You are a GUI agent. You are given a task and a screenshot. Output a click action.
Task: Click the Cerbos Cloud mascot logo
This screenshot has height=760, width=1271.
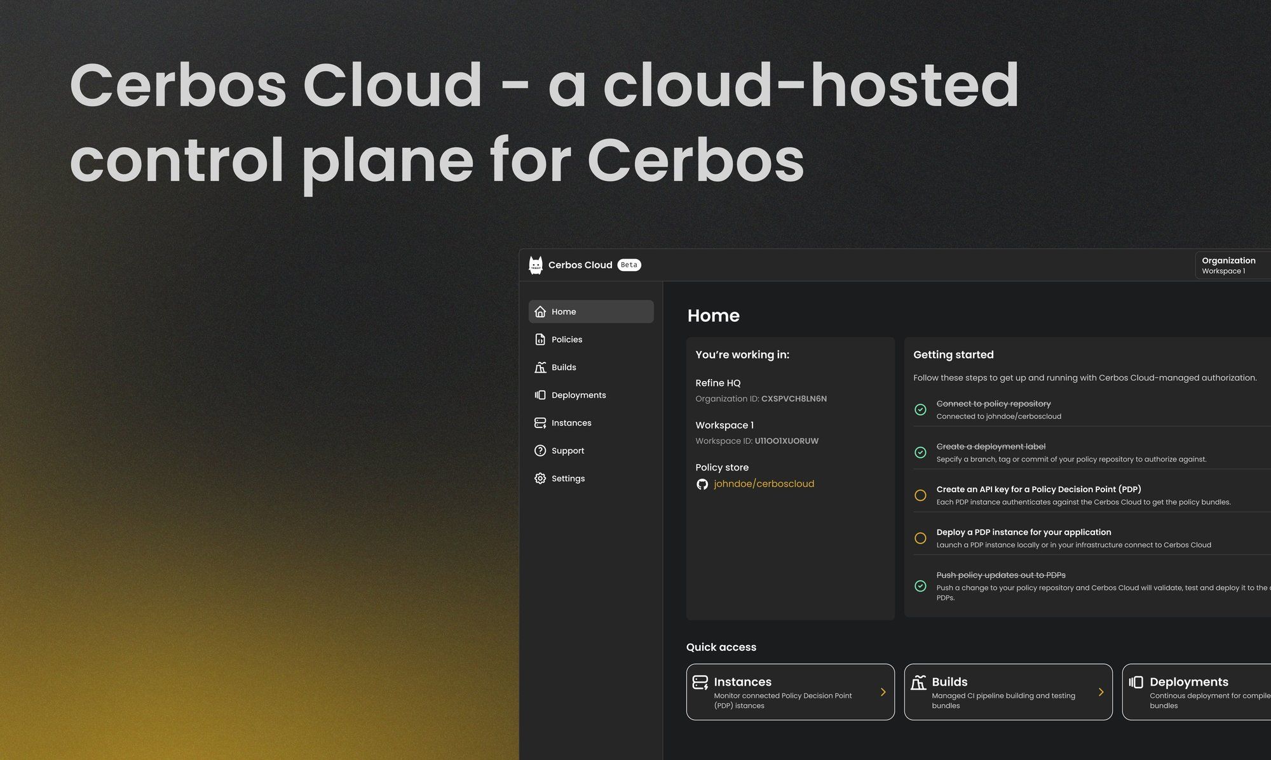(x=536, y=265)
